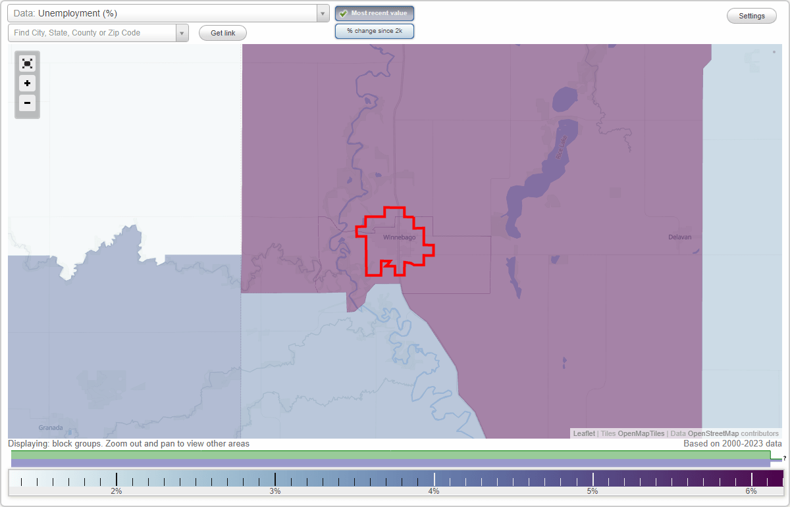
Task: Click the Displaying: block groups text
Action: pyautogui.click(x=129, y=444)
